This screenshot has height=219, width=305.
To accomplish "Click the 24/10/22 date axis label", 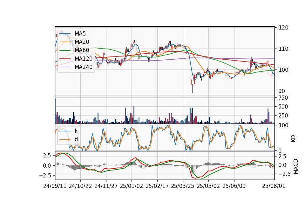I will click(80, 186).
